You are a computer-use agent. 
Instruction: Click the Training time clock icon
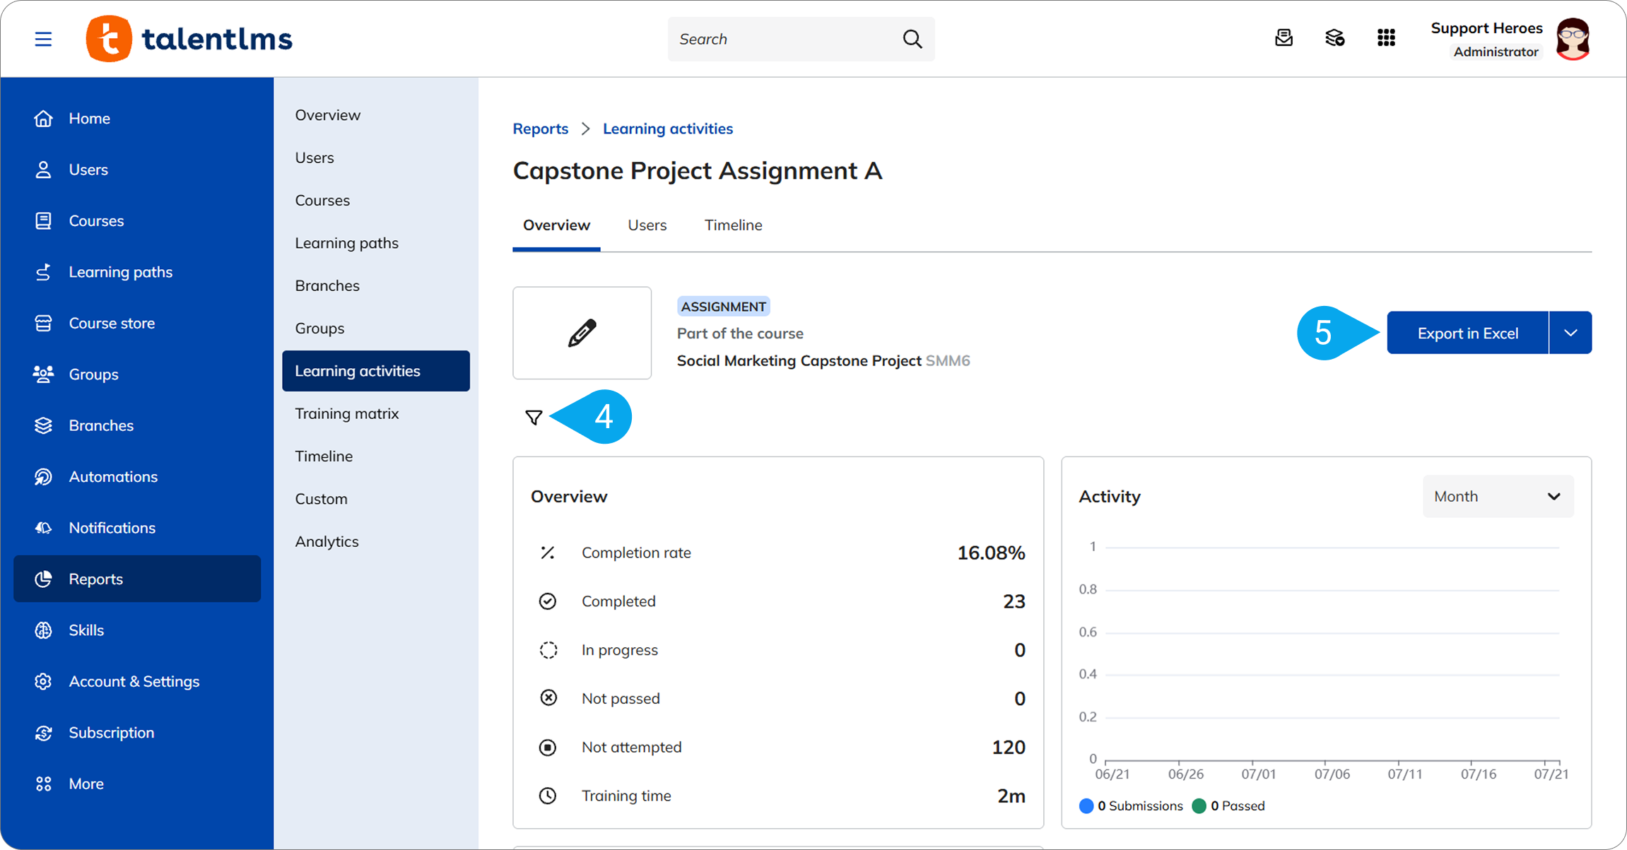coord(548,796)
